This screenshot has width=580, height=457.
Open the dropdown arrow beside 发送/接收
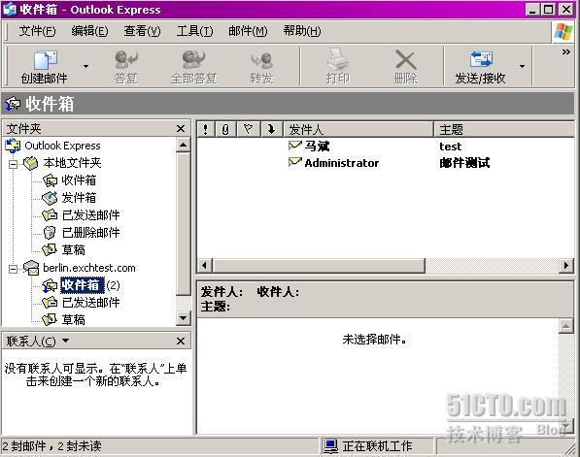coord(522,67)
